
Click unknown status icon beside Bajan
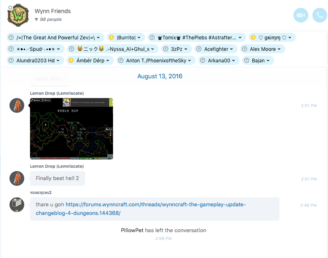(x=247, y=60)
